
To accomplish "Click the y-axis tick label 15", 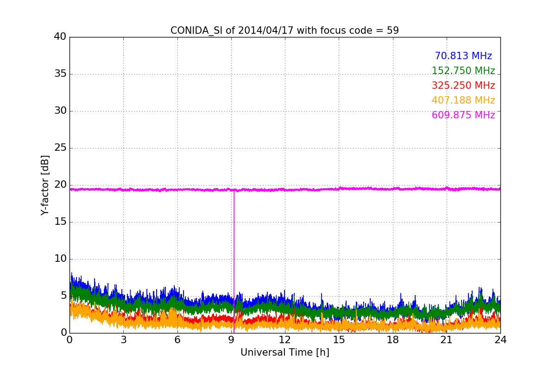I will pos(60,222).
